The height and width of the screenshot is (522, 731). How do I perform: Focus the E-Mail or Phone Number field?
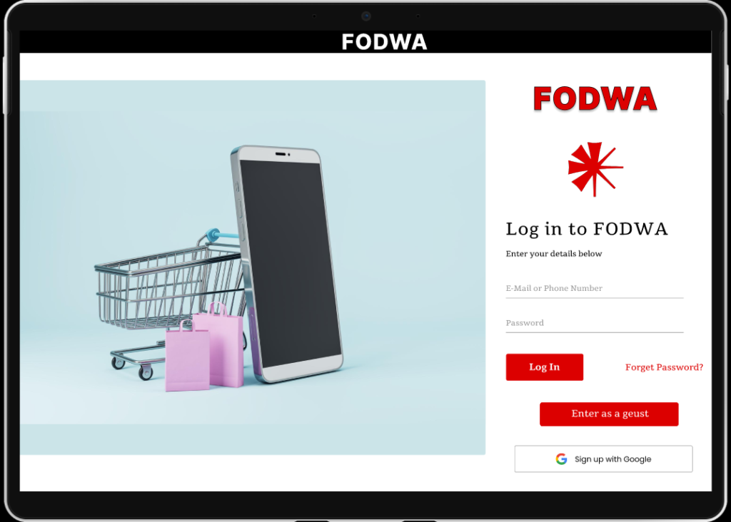[x=595, y=288]
